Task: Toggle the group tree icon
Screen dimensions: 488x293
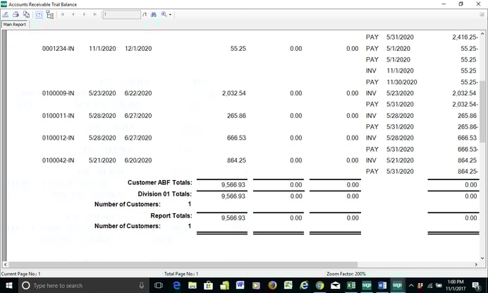Action: coord(49,14)
